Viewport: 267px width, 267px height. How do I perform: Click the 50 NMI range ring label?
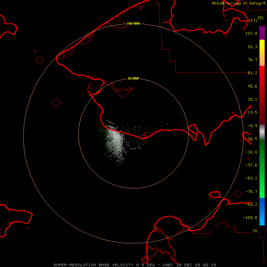133,79
